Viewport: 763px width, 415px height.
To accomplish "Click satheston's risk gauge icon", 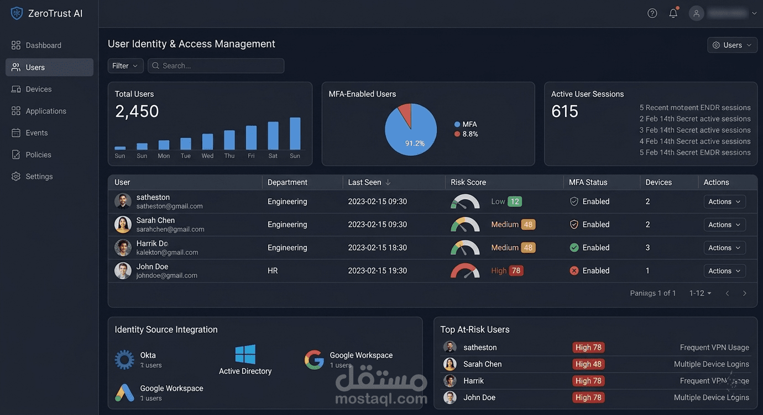I will (x=465, y=202).
